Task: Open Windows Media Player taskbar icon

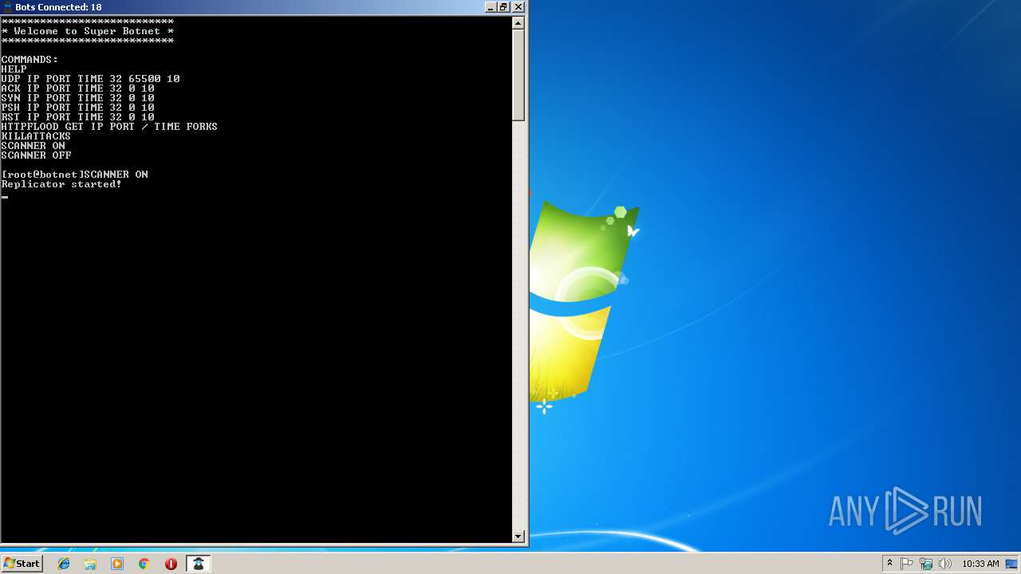Action: click(117, 564)
